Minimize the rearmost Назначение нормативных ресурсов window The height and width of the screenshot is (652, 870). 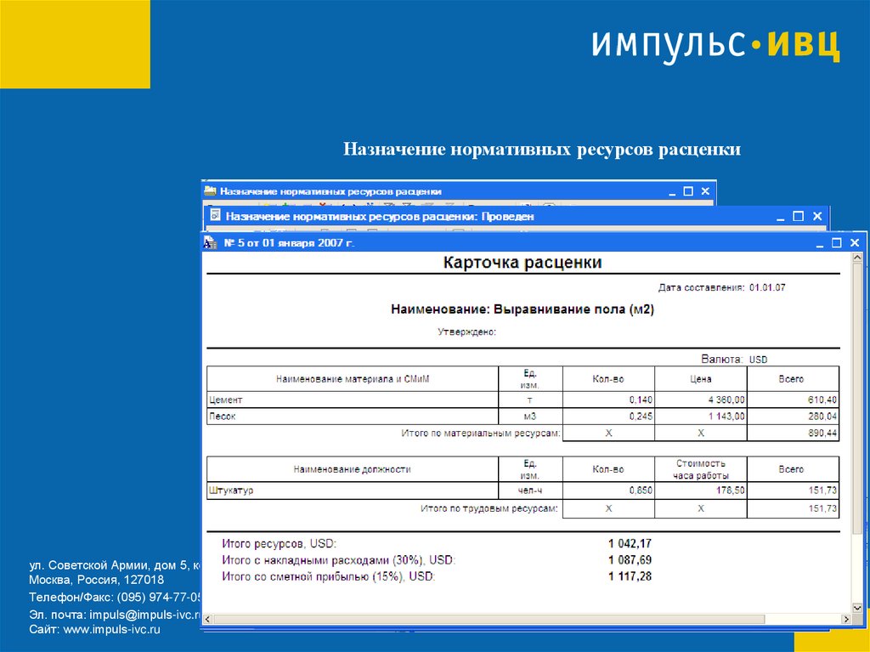click(672, 191)
